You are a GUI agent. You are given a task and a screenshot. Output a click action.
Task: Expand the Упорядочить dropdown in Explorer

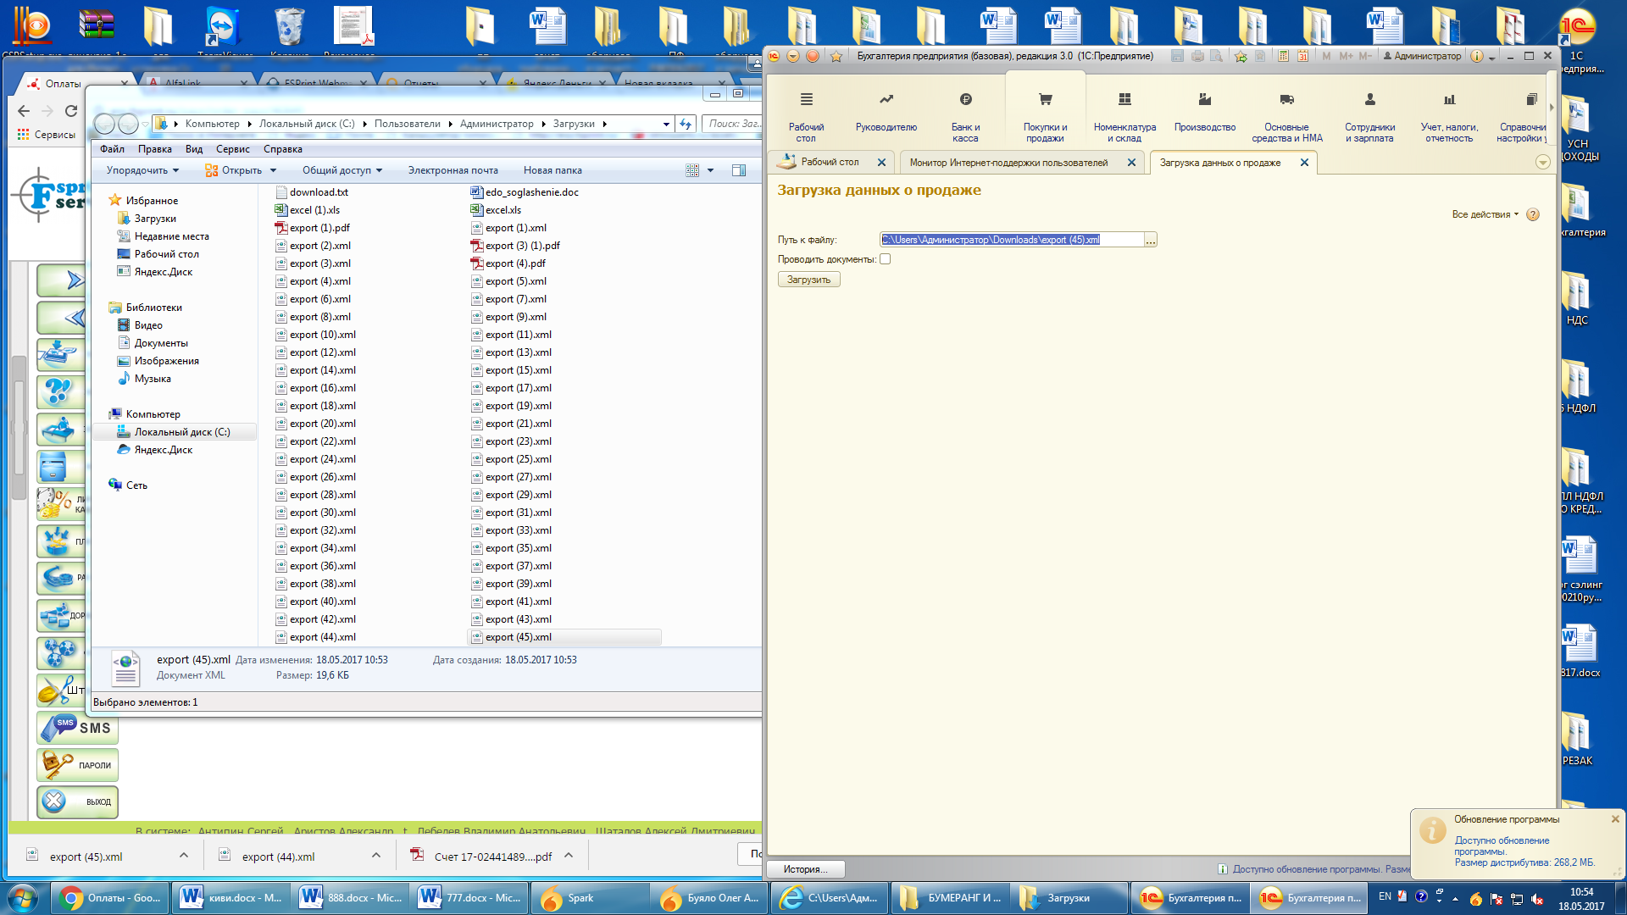142,170
